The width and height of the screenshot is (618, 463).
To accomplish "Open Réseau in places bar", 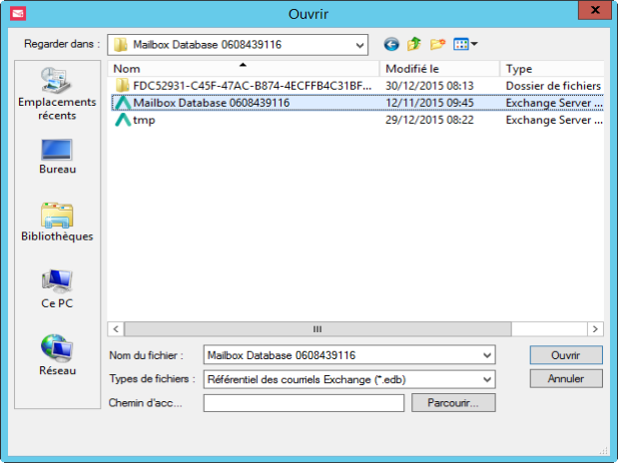I will click(57, 354).
